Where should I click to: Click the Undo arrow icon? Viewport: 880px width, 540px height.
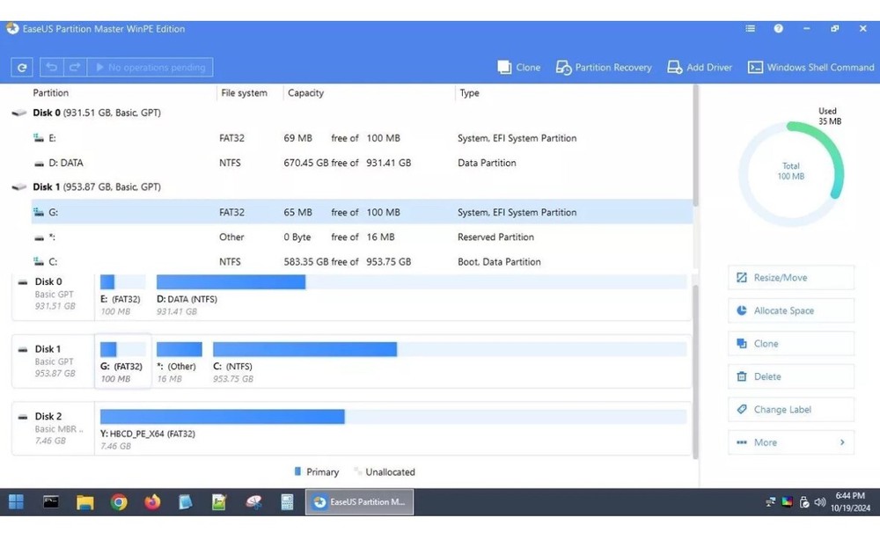(52, 67)
